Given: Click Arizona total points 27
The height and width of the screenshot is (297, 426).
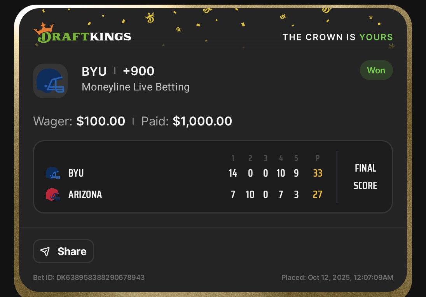Looking at the screenshot, I should pyautogui.click(x=318, y=195).
